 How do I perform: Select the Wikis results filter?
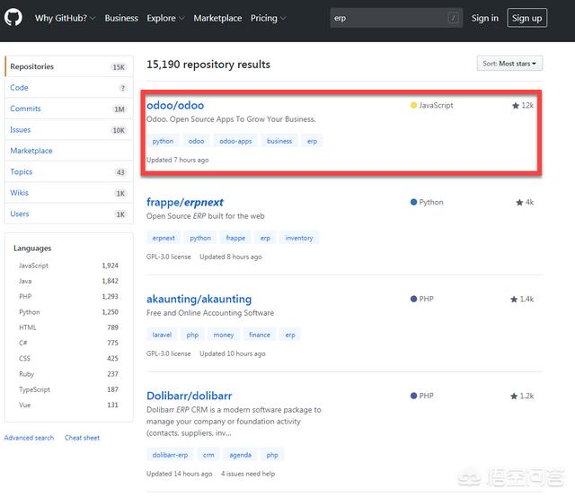(x=68, y=193)
